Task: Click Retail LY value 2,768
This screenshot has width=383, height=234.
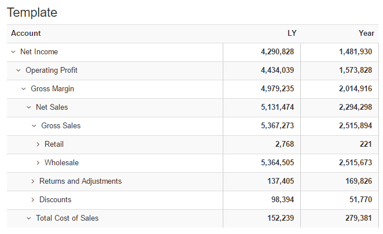Action: click(284, 144)
